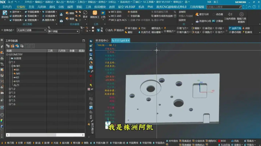Open the 整个装配 dropdown

click(63, 31)
